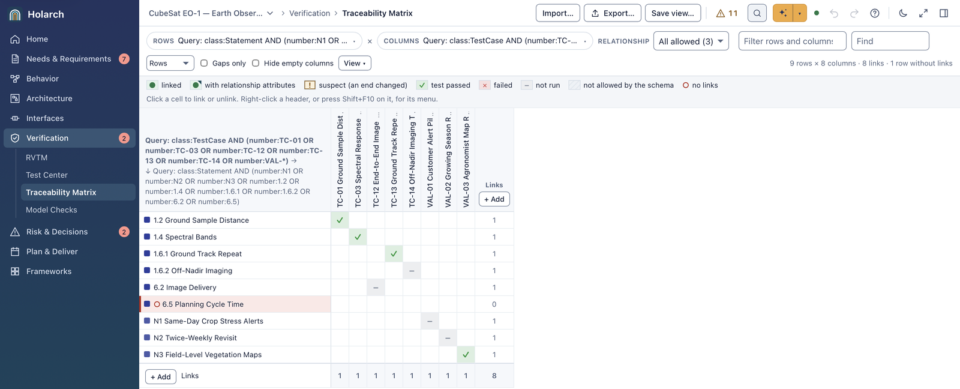Open Risk & Decisions section
960x389 pixels.
70,232
